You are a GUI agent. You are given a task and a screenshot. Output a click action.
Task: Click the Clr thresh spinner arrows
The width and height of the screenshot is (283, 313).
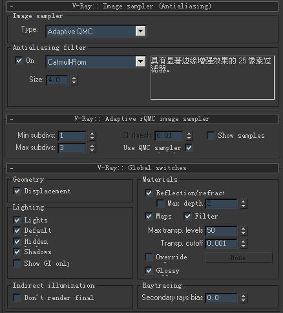point(189,136)
